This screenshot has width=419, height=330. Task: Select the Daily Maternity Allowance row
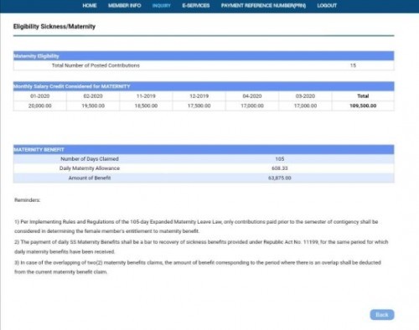pos(204,168)
